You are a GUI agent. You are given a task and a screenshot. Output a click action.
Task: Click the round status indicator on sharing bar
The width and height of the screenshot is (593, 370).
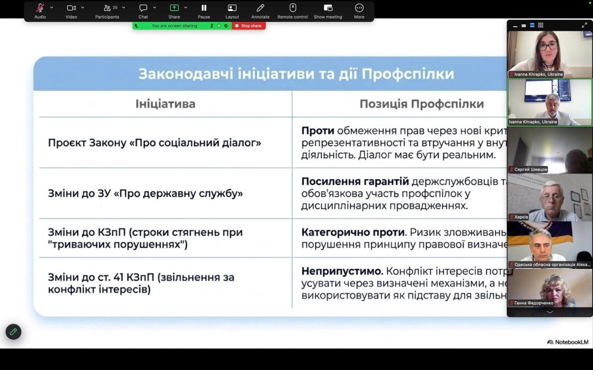click(218, 25)
